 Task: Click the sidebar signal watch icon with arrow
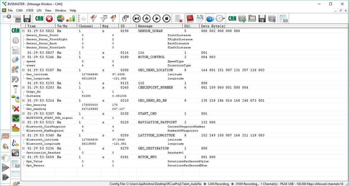pos(15,69)
